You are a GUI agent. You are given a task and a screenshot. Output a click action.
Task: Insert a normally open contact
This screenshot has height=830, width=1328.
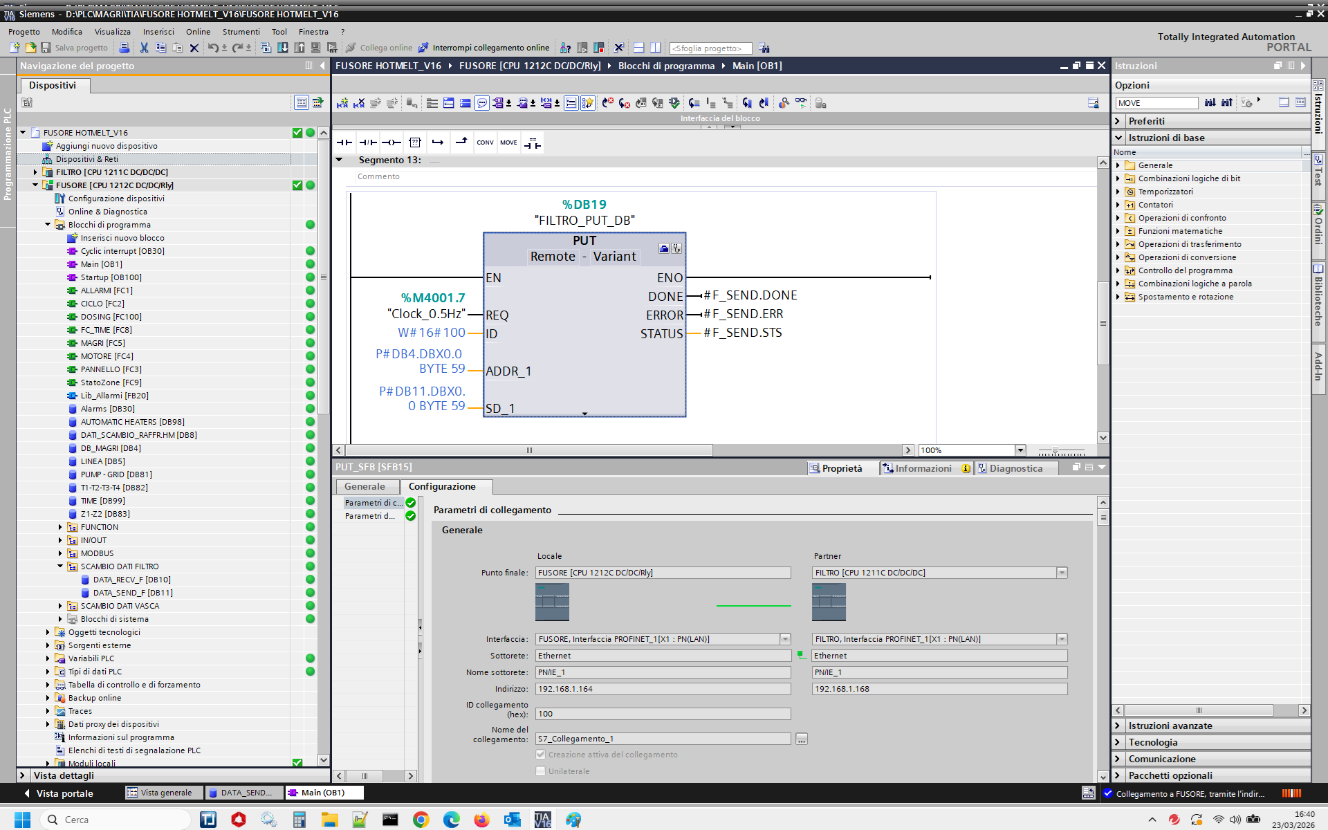pyautogui.click(x=344, y=142)
